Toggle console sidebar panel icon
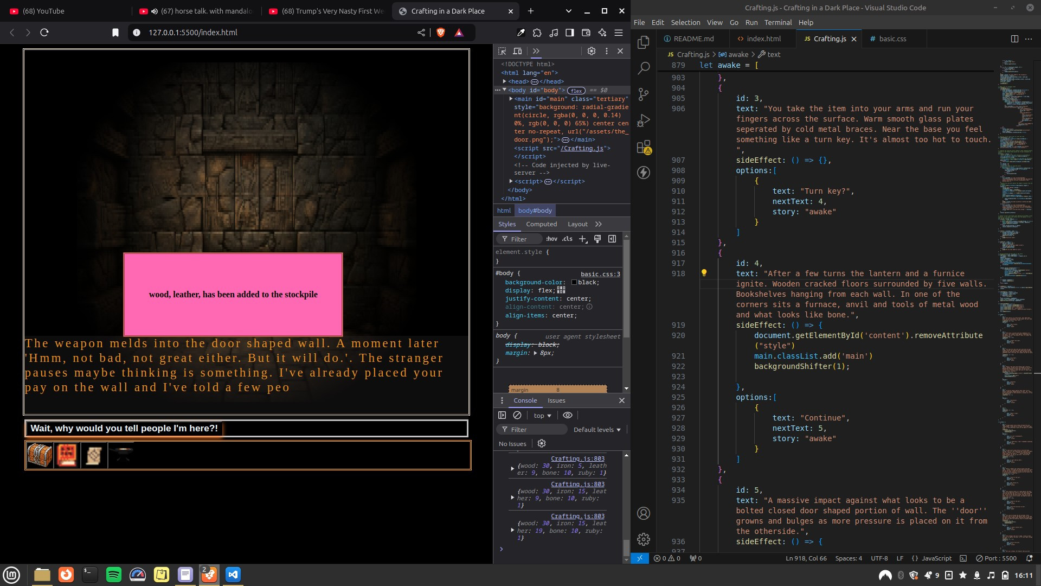 (x=502, y=415)
